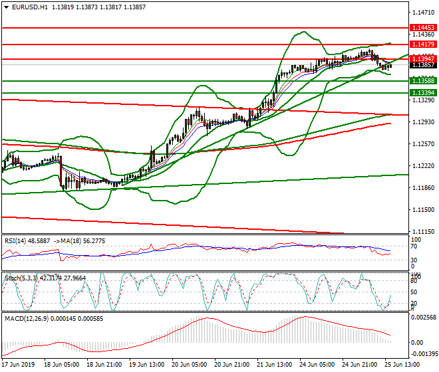Click the 24 Jun 21:00 time label
This screenshot has height=372, width=439.
click(x=359, y=365)
